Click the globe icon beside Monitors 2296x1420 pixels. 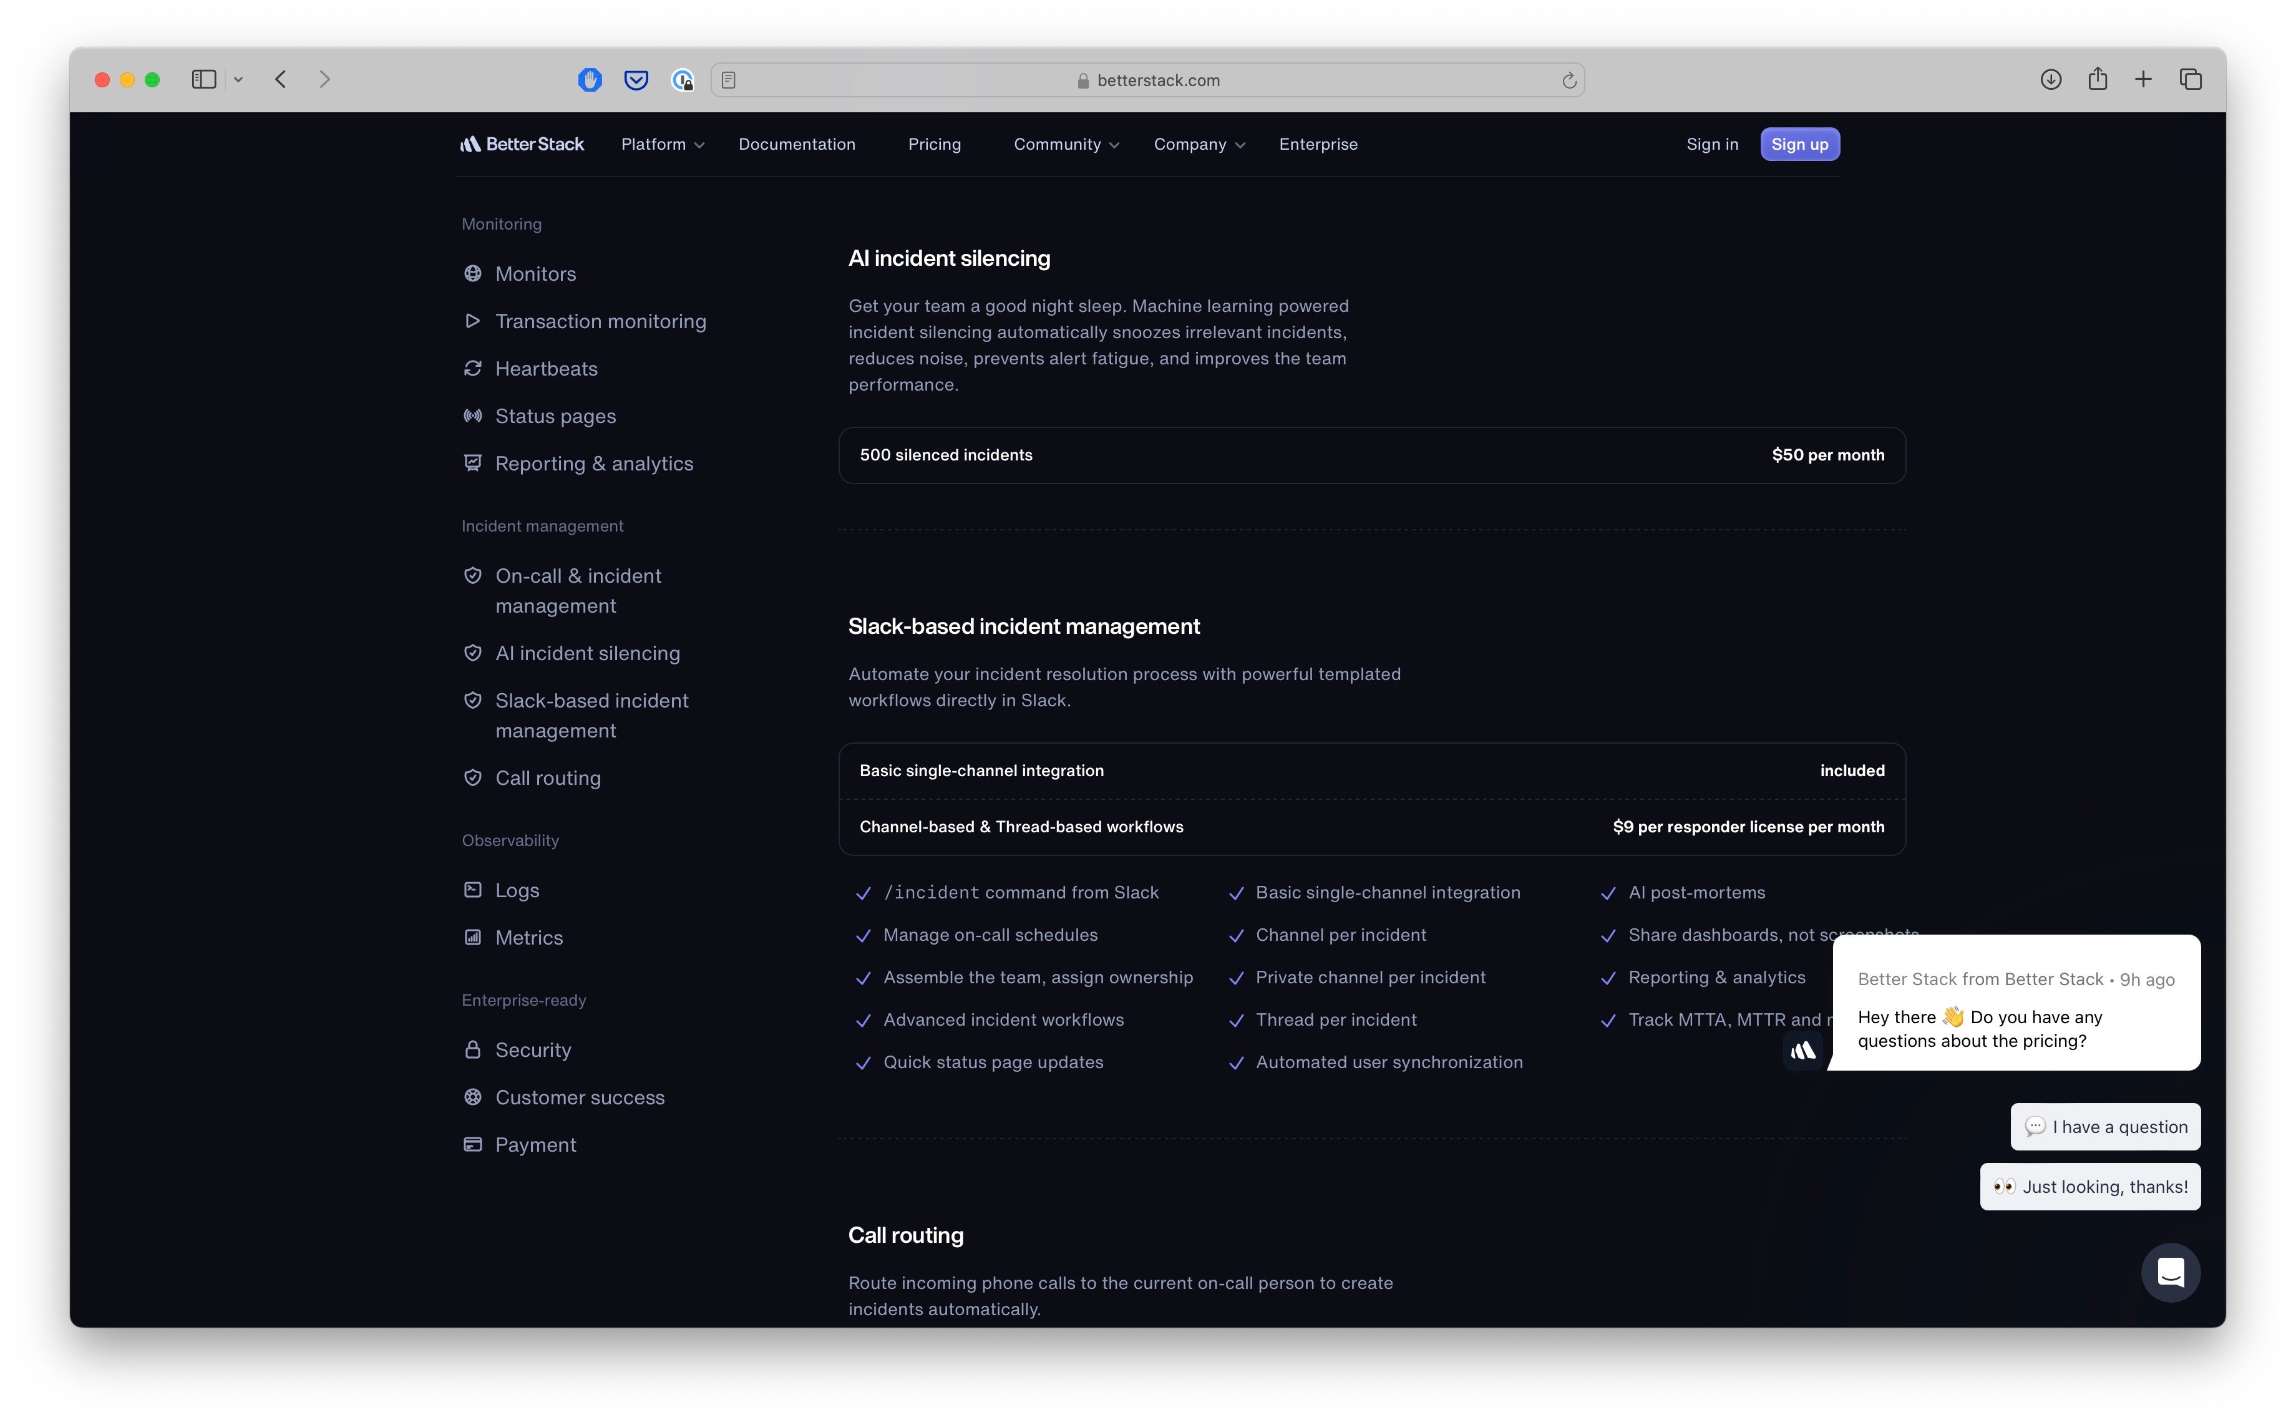click(472, 273)
